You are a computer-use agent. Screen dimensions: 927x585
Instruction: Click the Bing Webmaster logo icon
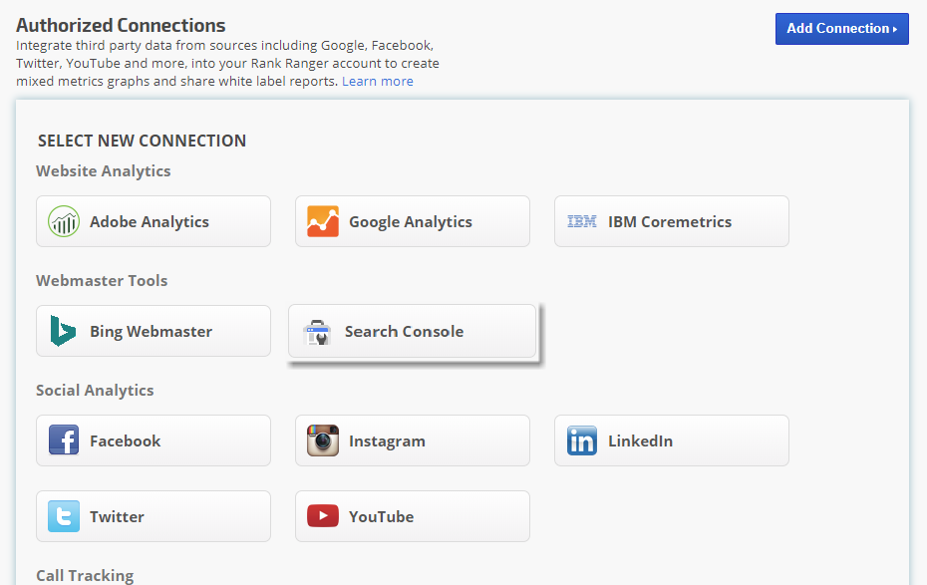[64, 331]
